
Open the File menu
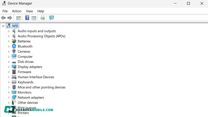coord(5,11)
